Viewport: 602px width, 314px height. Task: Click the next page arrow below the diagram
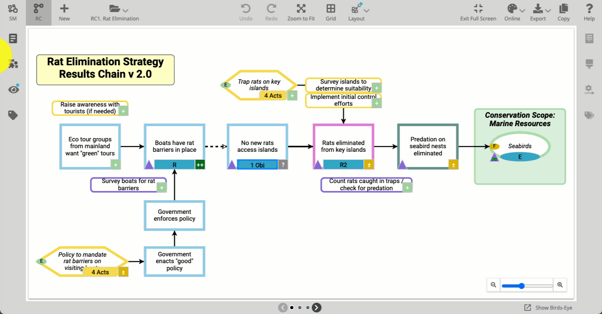tap(316, 307)
